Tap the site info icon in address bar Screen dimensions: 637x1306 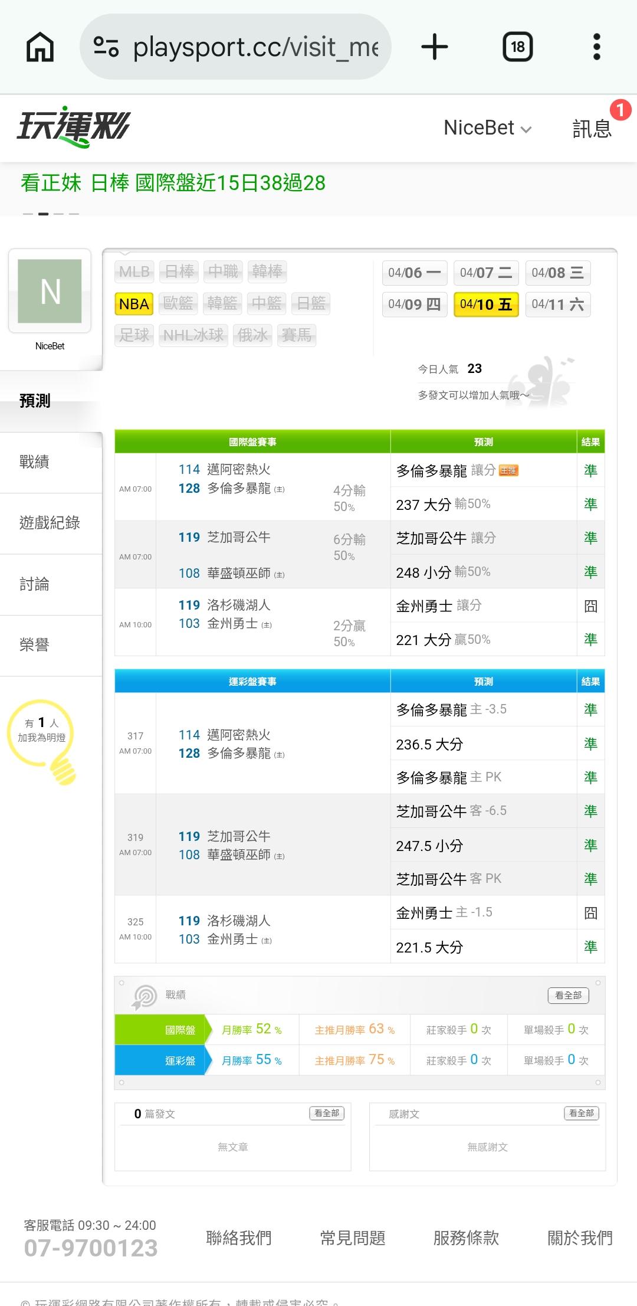[x=107, y=47]
